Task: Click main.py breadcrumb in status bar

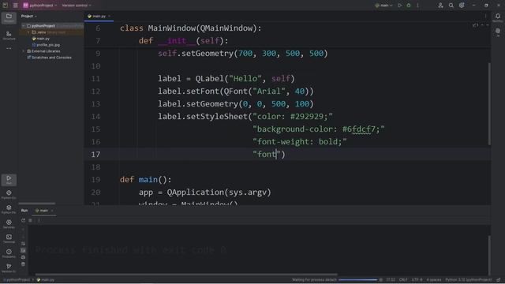Action: click(46, 280)
